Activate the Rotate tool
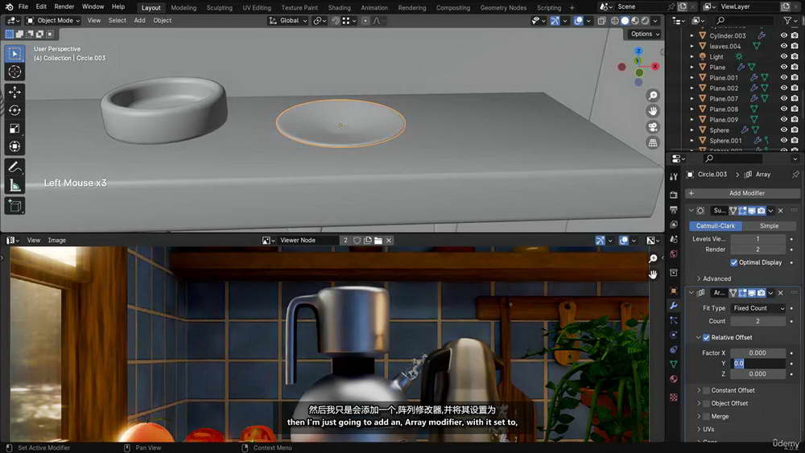This screenshot has width=805, height=453. coord(14,110)
